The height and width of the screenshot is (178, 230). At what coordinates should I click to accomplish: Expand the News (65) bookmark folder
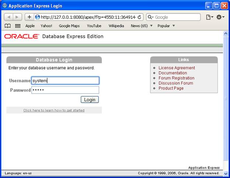pyautogui.click(x=142, y=26)
